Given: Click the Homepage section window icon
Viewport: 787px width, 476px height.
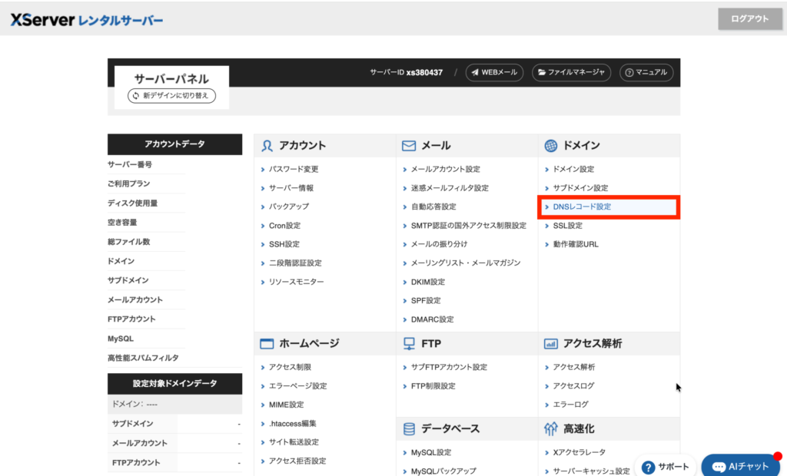Looking at the screenshot, I should [267, 343].
